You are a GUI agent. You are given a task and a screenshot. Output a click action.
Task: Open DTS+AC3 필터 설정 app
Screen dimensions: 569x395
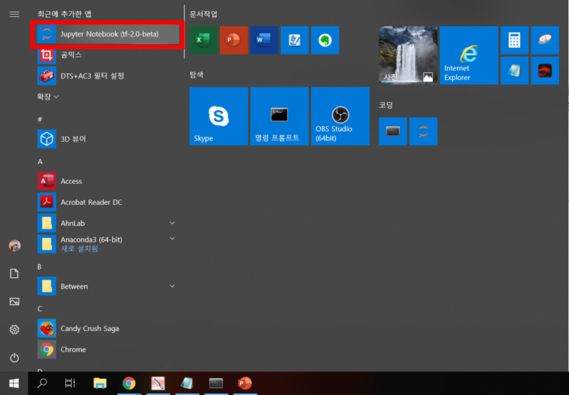coord(108,76)
